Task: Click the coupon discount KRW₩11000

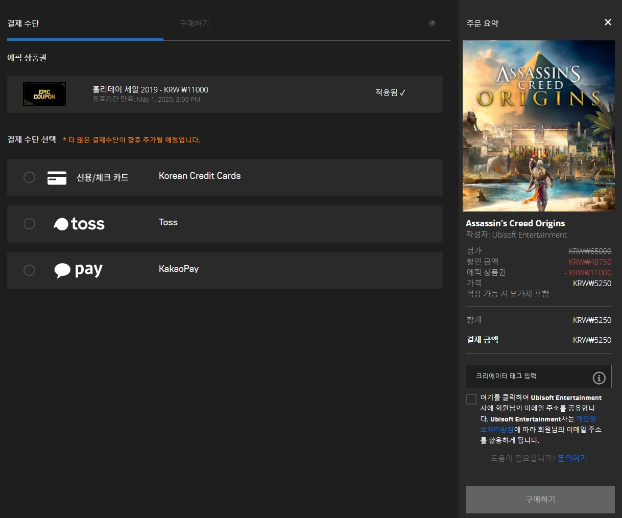Action: 588,272
